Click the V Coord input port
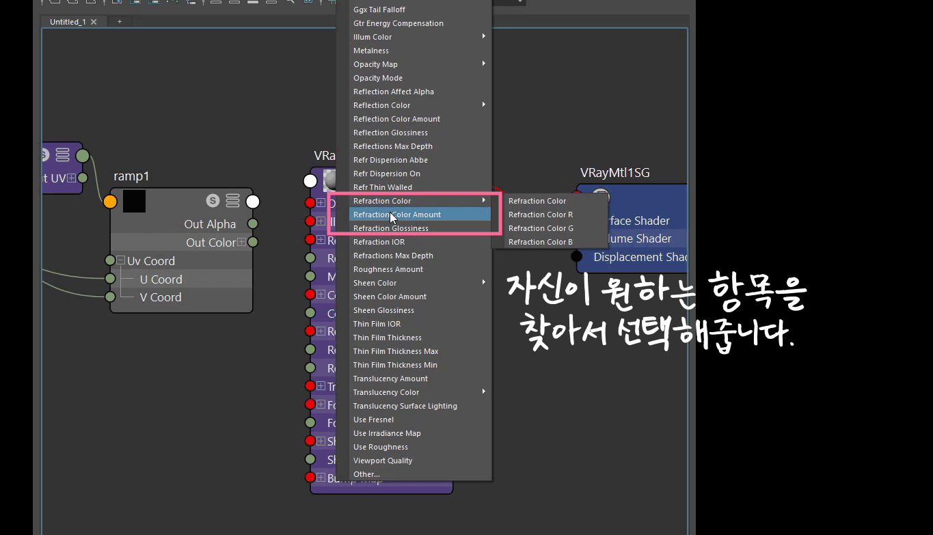Screen dimensions: 933x535 click(x=110, y=297)
